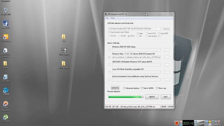Open the Calculator desktop shortcut

(6, 78)
